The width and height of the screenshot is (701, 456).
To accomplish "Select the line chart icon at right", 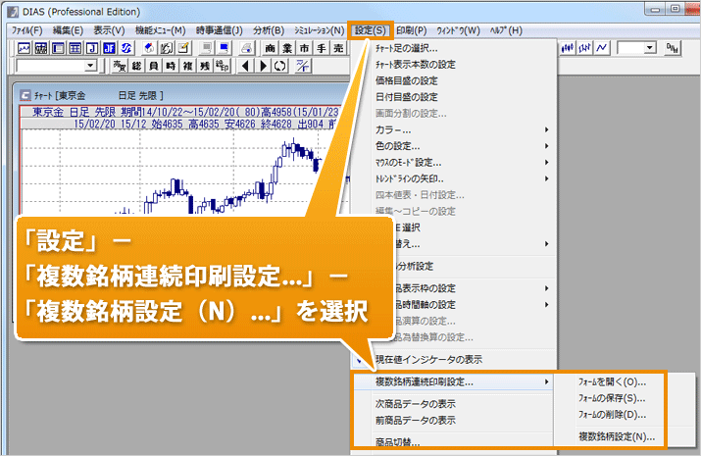I will pyautogui.click(x=600, y=48).
